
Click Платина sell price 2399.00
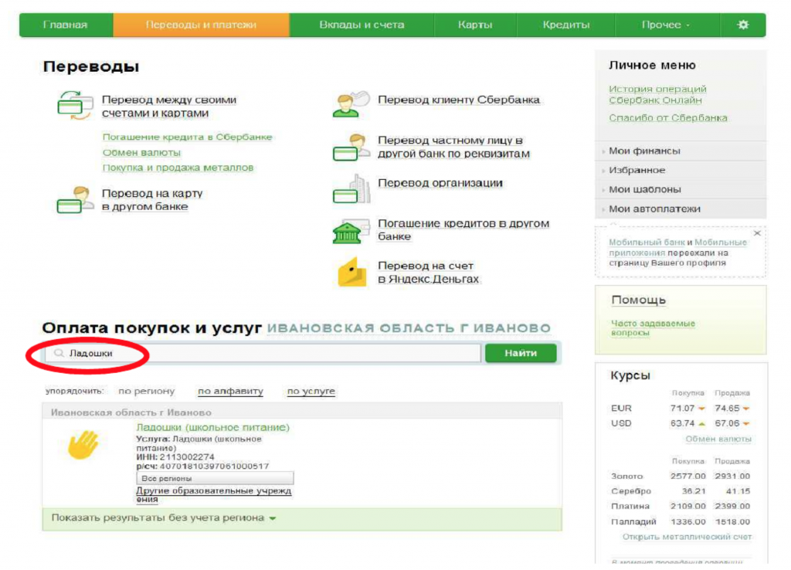(x=732, y=506)
